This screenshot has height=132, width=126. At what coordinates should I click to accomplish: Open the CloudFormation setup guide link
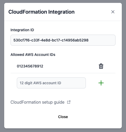click(38, 102)
